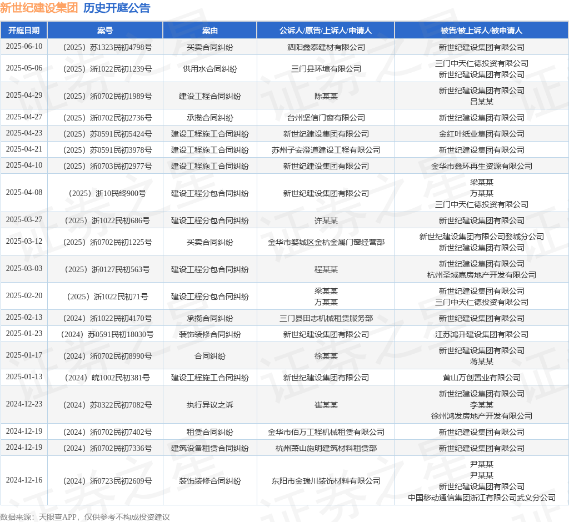Click the 历史开庭公告 heading
The width and height of the screenshot is (569, 522).
point(117,8)
